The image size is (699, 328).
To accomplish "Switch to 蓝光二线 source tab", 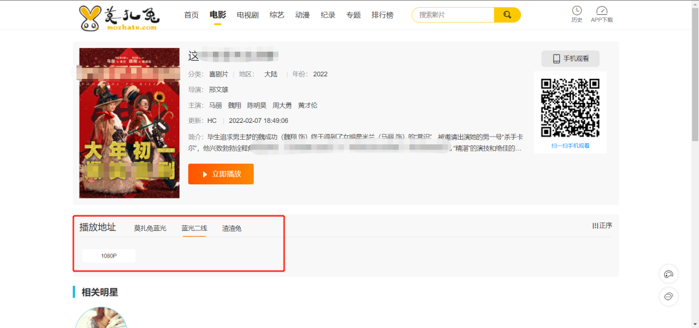I will coord(194,228).
